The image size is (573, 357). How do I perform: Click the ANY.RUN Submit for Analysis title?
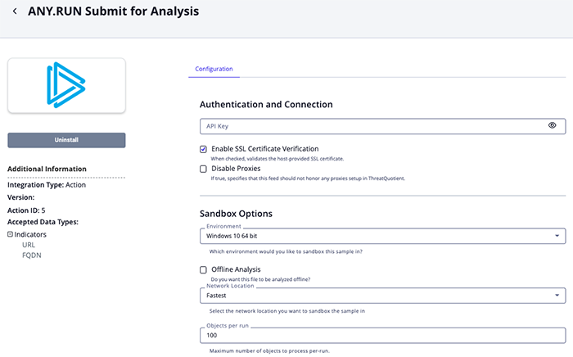click(113, 12)
